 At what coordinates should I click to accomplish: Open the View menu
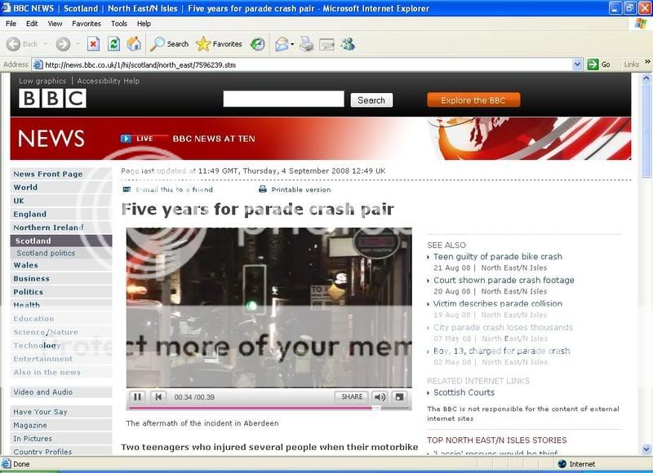pyautogui.click(x=55, y=24)
